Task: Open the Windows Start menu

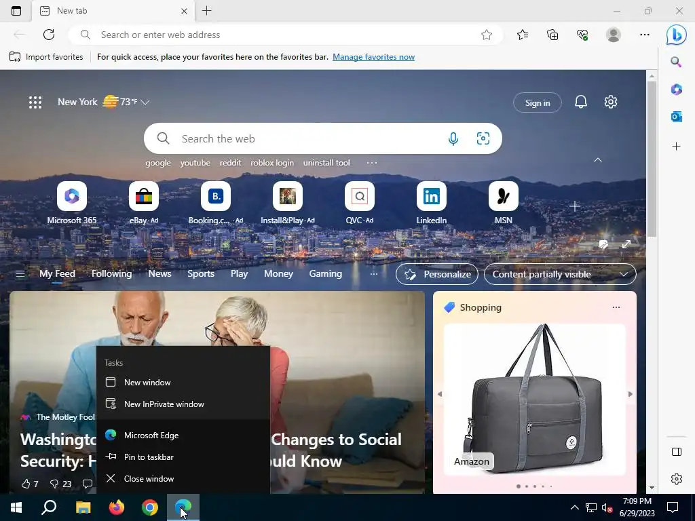Action: point(16,507)
